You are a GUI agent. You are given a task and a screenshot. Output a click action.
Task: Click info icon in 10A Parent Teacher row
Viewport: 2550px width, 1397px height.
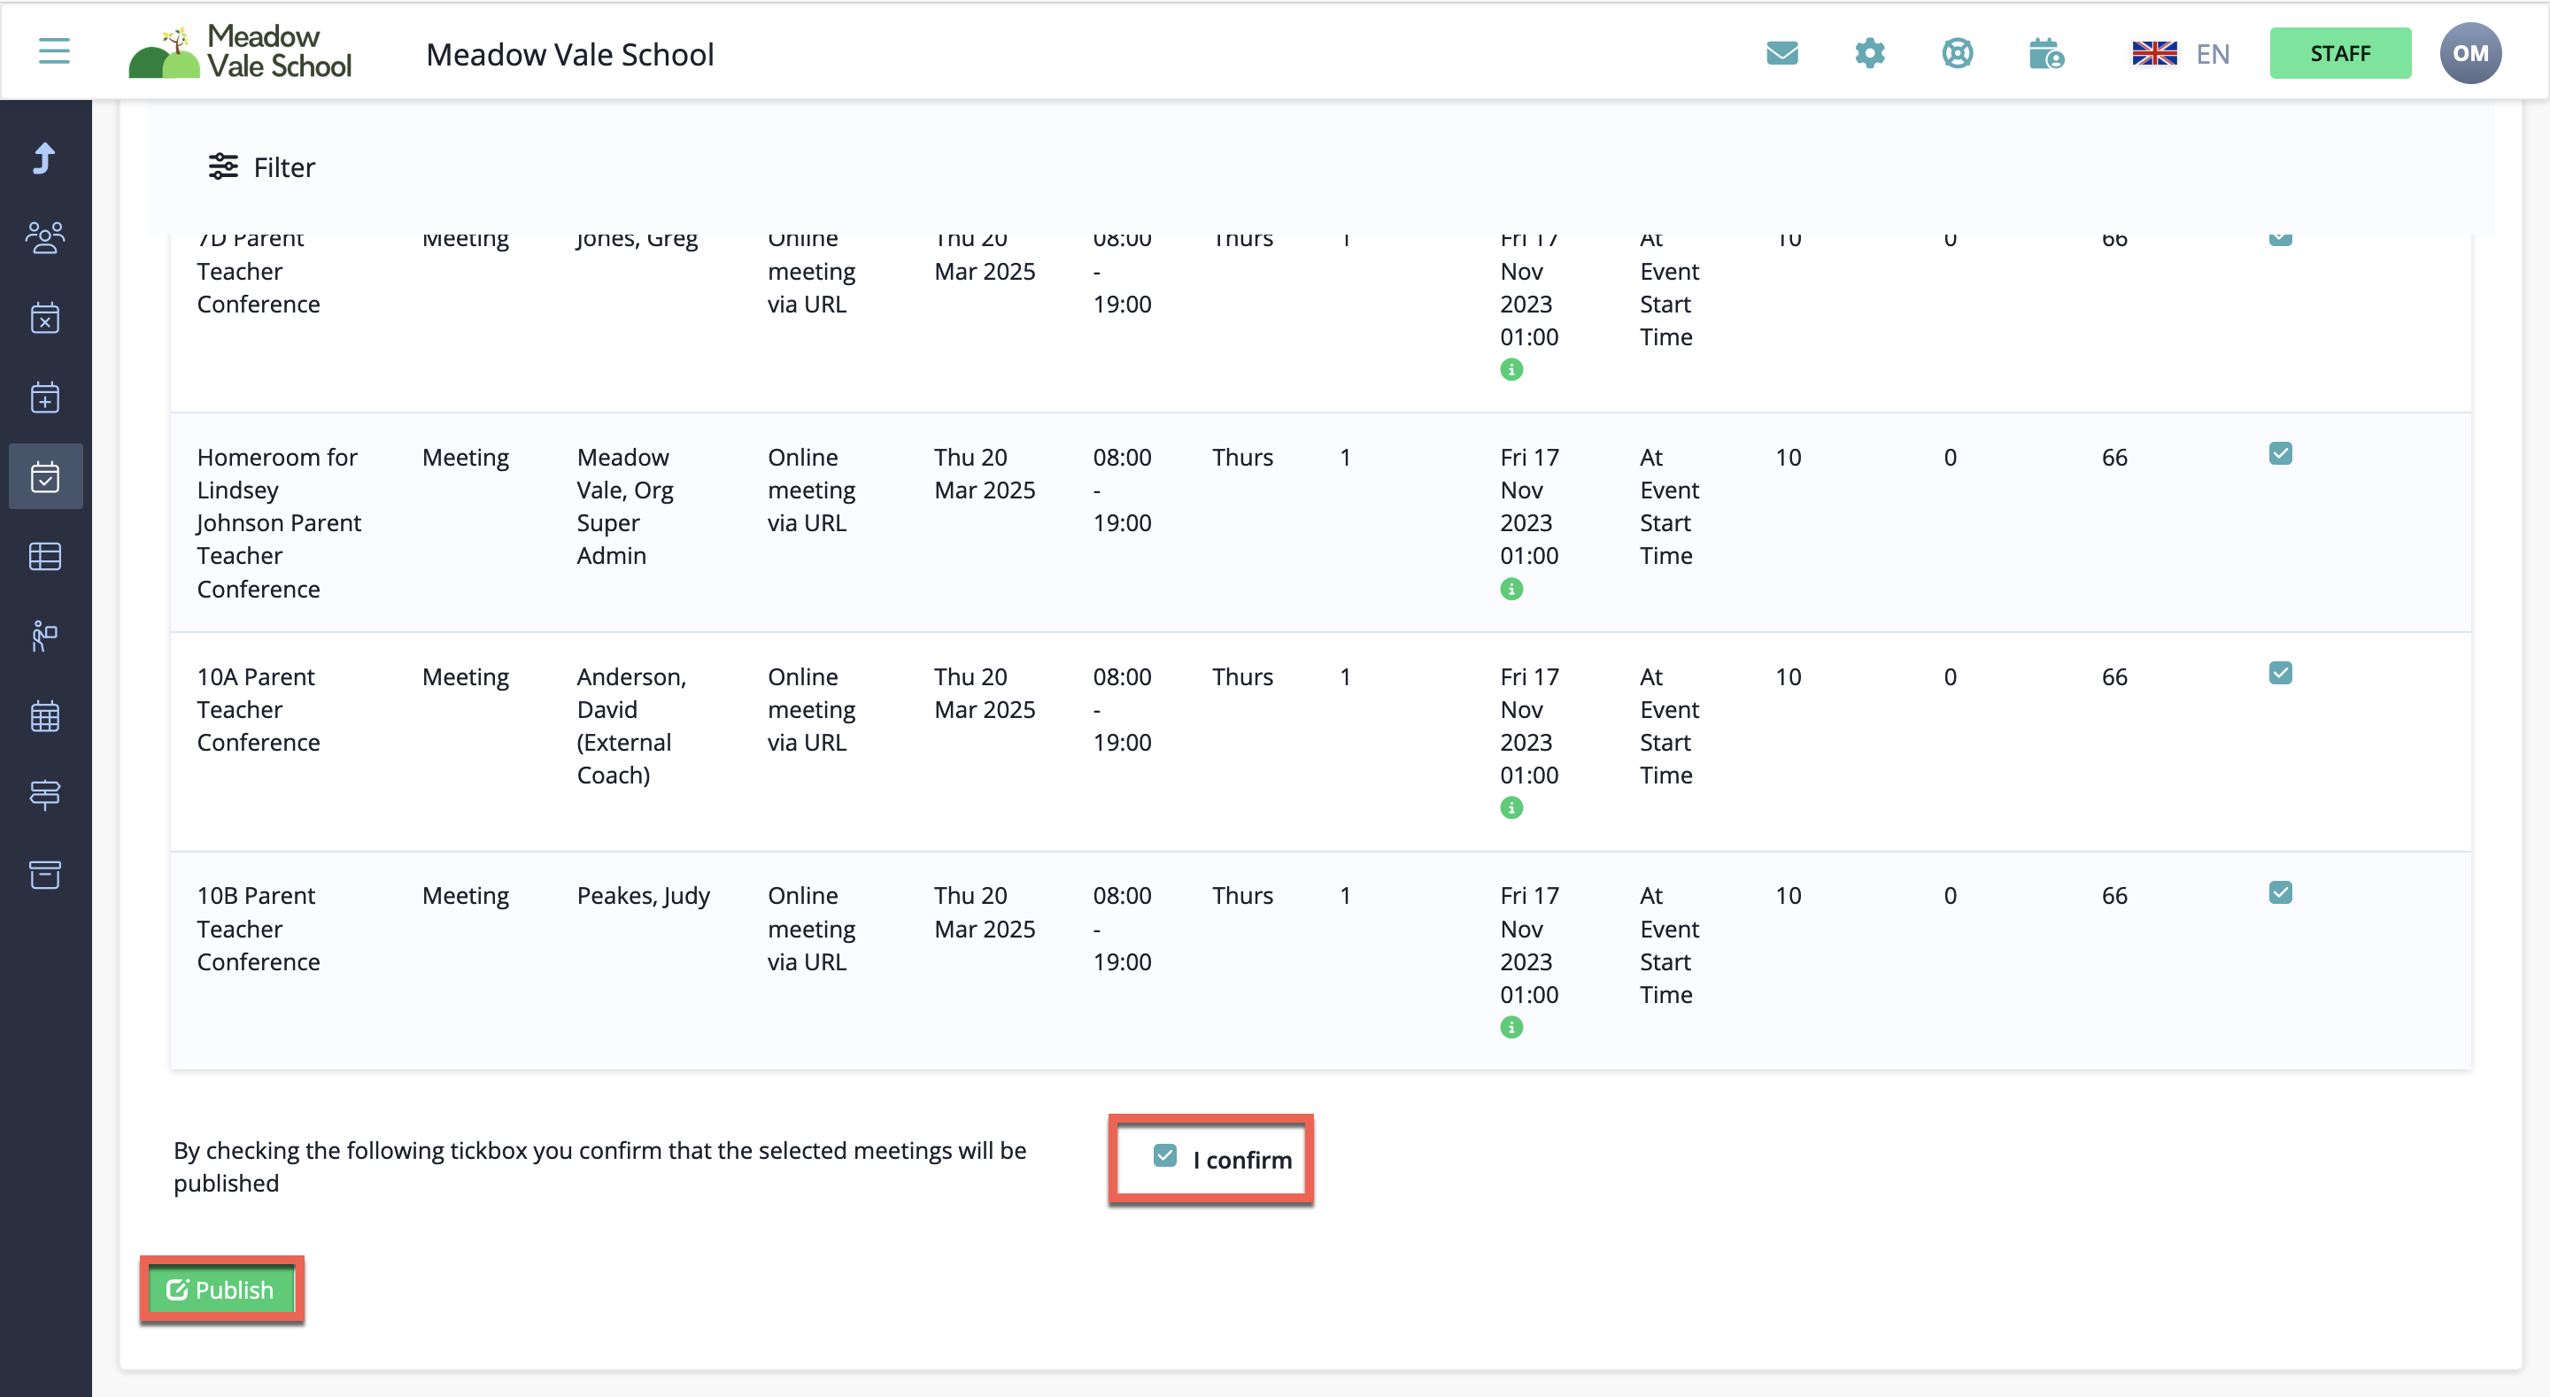[x=1511, y=808]
